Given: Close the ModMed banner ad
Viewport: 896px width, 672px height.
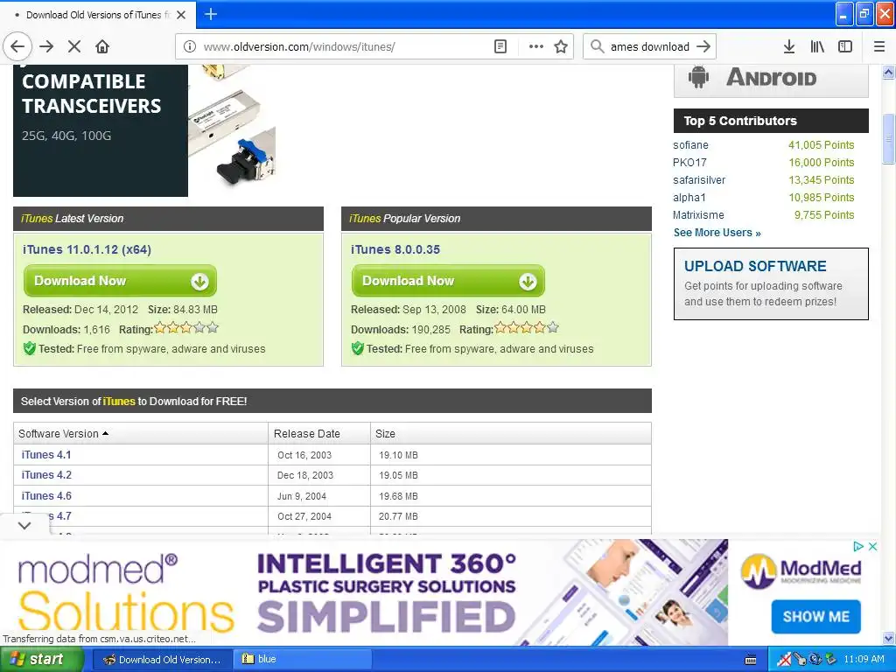Looking at the screenshot, I should [872, 546].
